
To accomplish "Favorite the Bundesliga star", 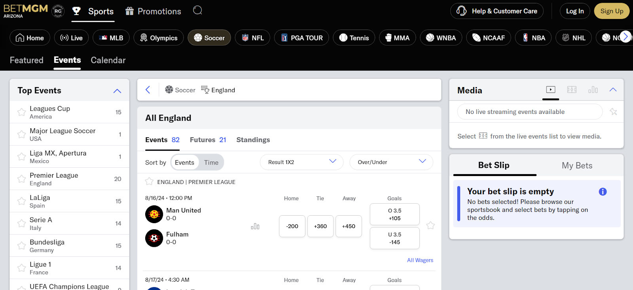I will click(x=21, y=246).
